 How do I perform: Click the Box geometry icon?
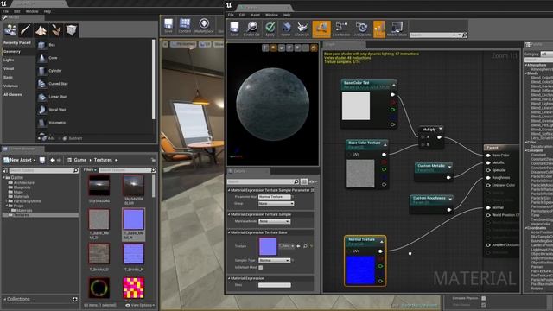pyautogui.click(x=42, y=45)
